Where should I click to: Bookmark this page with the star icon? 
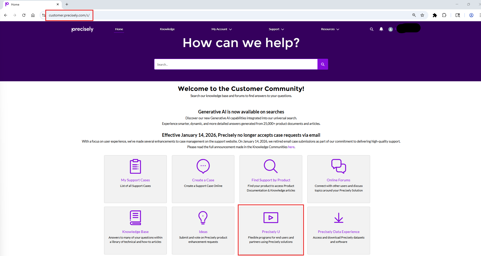(422, 15)
